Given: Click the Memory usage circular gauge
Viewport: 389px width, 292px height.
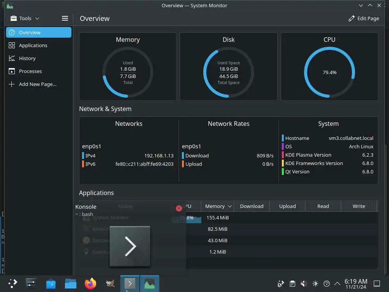Looking at the screenshot, I should 128,72.
